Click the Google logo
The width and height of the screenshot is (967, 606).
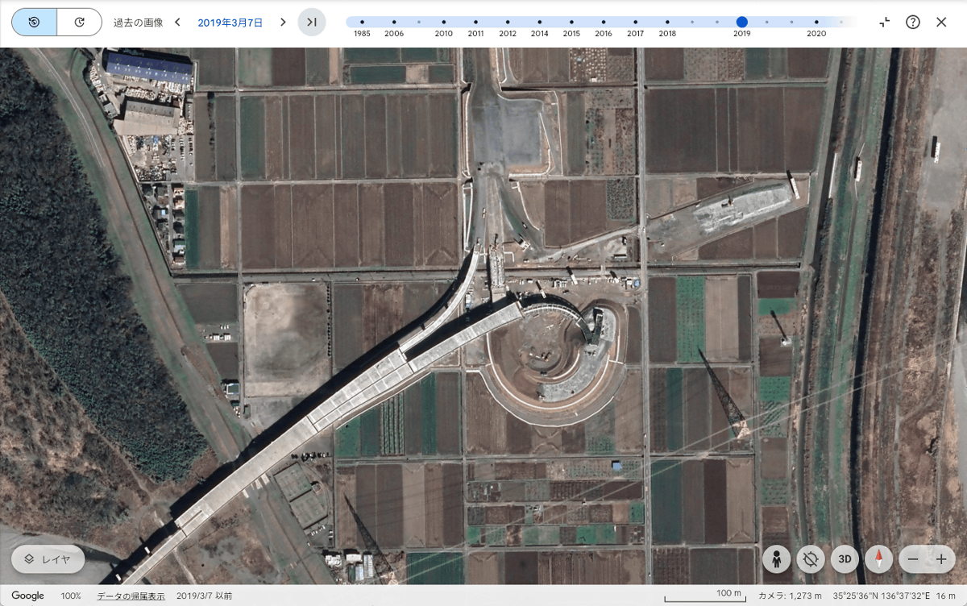[x=27, y=596]
